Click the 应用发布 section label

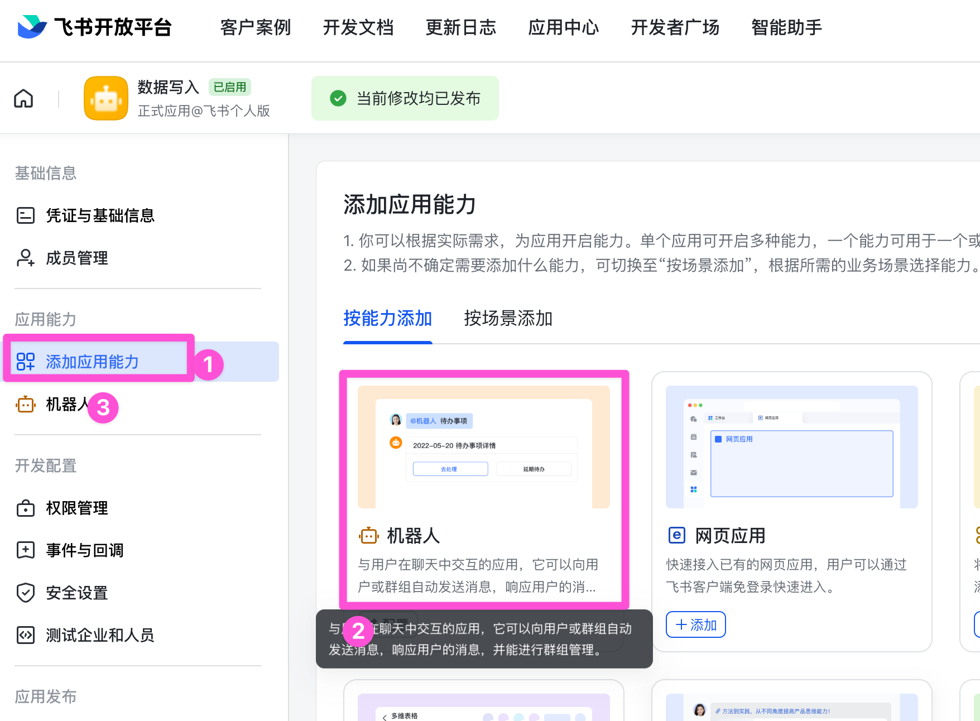[x=46, y=696]
